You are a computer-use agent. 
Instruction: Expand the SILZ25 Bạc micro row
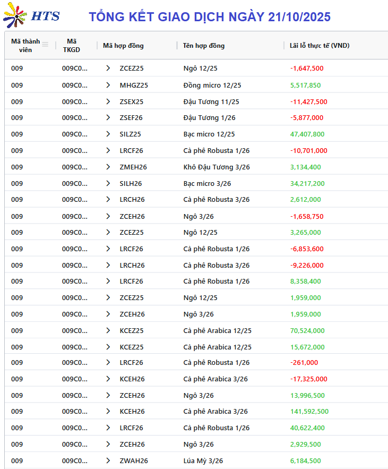click(x=108, y=134)
